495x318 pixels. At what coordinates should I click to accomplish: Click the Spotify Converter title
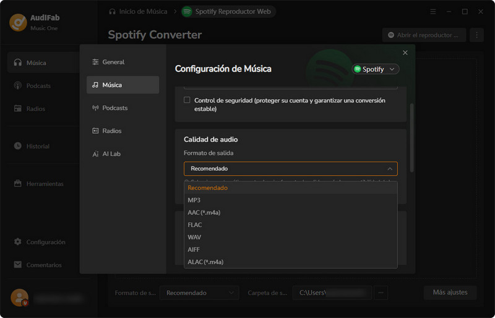pyautogui.click(x=155, y=35)
